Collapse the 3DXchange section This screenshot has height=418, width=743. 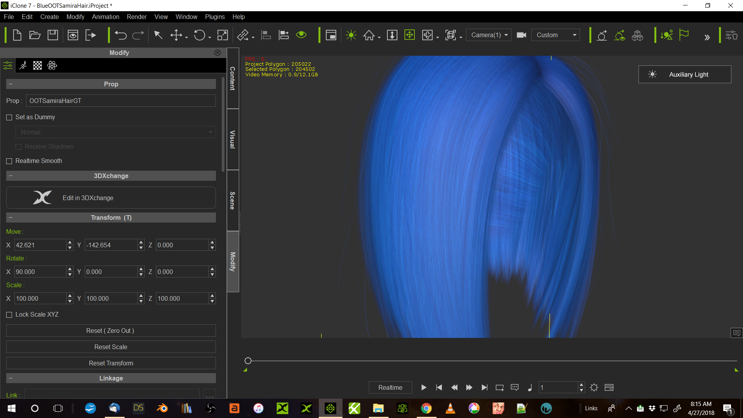pyautogui.click(x=10, y=176)
